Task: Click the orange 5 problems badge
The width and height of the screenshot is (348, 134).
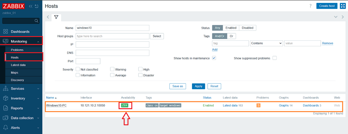Action: 258,105
